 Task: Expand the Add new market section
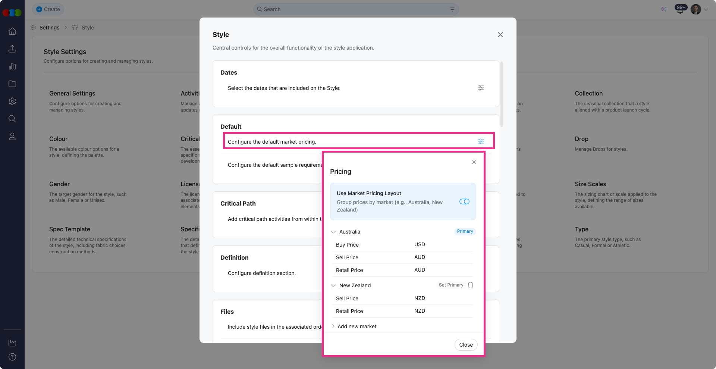pyautogui.click(x=333, y=326)
